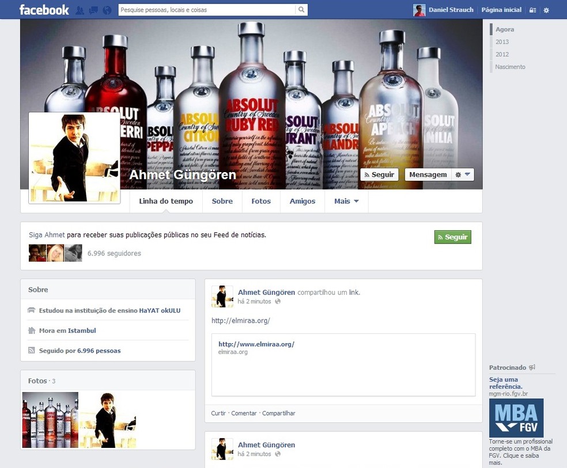Image resolution: width=567 pixels, height=468 pixels.
Task: Open the messages icon in top bar
Action: [x=93, y=10]
